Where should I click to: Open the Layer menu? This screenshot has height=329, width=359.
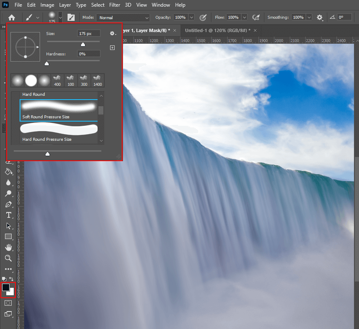[65, 5]
